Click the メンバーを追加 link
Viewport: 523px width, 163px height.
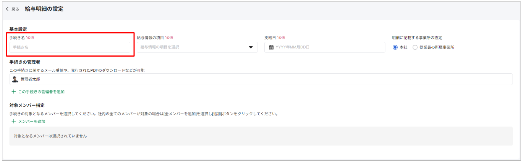(x=32, y=121)
